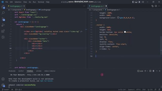Open more actions for right editor group
Viewport: 162px width, 91px height.
159,6
